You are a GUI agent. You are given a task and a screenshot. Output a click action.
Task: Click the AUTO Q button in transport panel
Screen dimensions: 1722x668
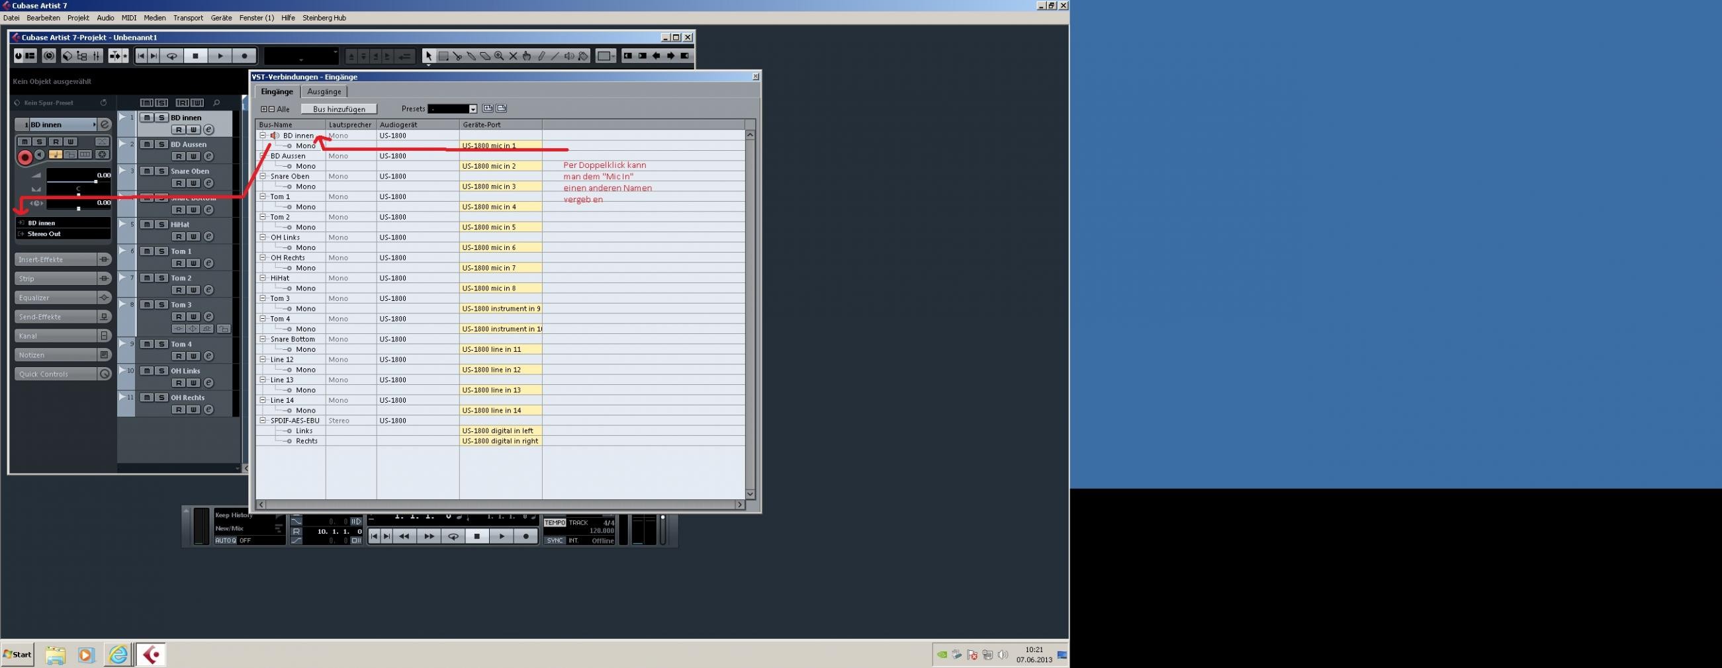(225, 540)
